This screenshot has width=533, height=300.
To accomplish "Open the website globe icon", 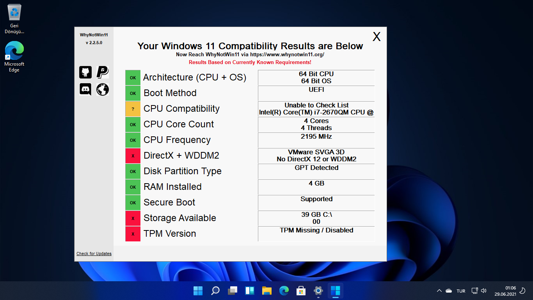I will click(x=103, y=89).
